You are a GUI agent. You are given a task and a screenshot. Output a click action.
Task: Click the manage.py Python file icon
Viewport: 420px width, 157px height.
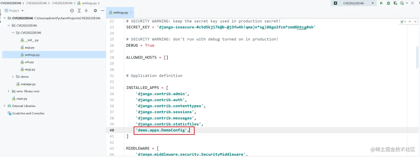(x=18, y=84)
